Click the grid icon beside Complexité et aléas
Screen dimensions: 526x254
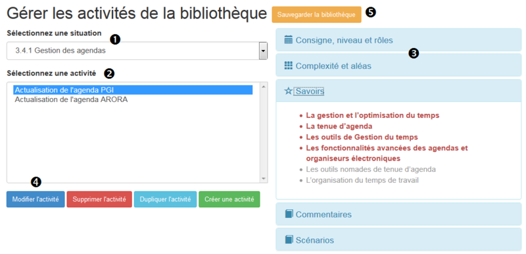pos(288,65)
